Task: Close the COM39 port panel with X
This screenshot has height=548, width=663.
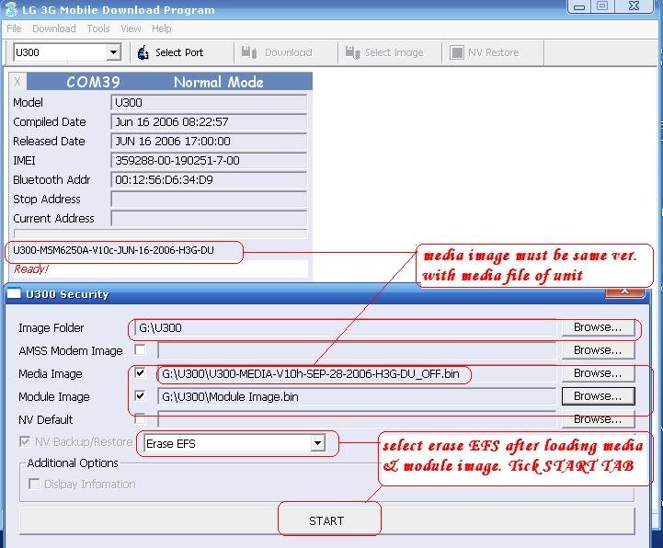Action: [17, 81]
